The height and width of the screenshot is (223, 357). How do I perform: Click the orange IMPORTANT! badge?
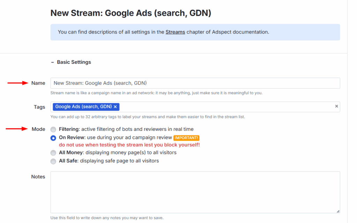tap(186, 138)
